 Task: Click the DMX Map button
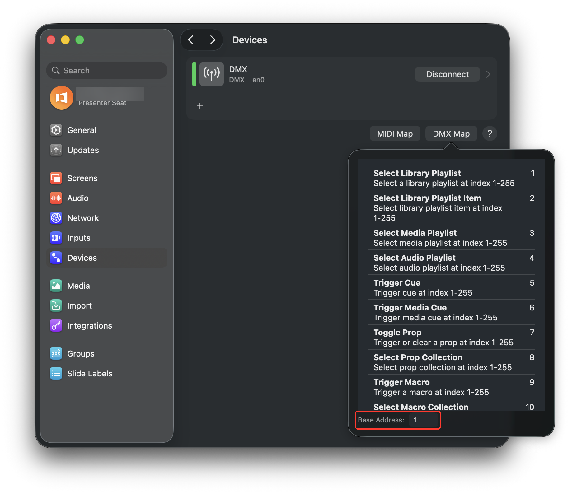451,134
